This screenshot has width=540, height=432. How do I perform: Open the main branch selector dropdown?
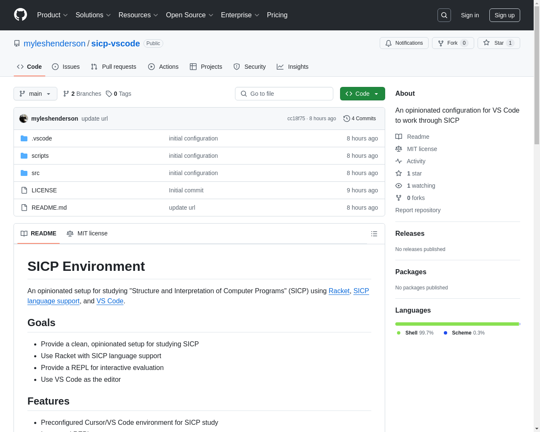[35, 94]
